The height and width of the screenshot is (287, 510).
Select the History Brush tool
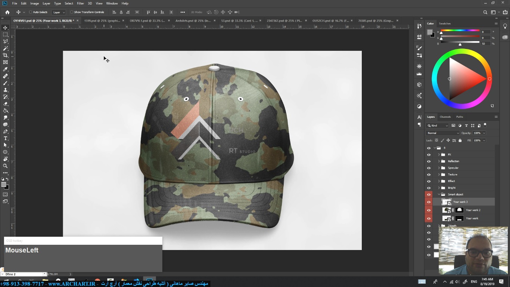(x=5, y=97)
